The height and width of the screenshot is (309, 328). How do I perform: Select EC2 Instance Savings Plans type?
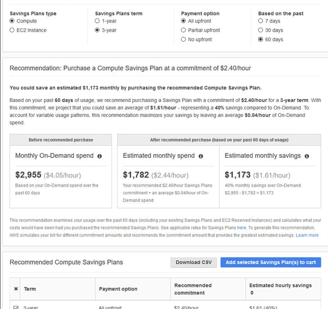[x=12, y=30]
